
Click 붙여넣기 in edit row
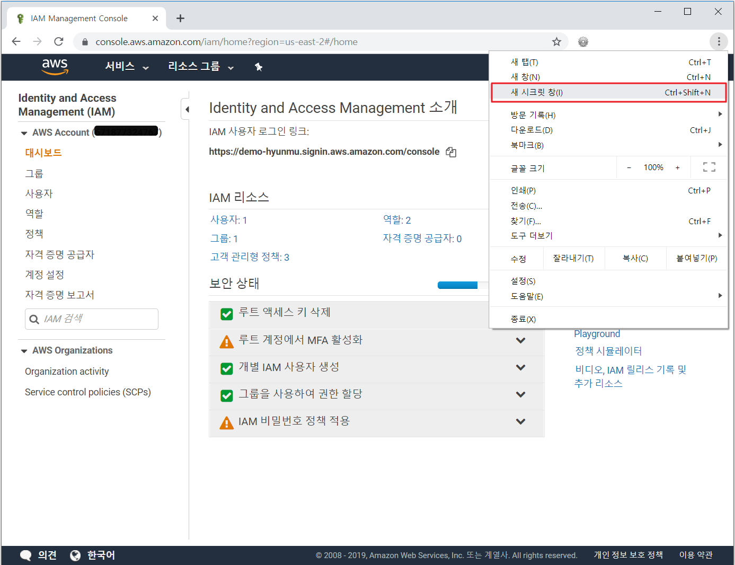click(696, 259)
